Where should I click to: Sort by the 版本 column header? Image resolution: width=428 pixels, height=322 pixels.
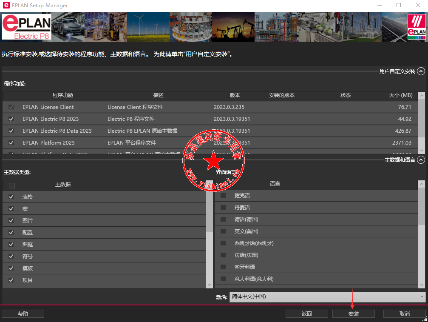pos(235,95)
